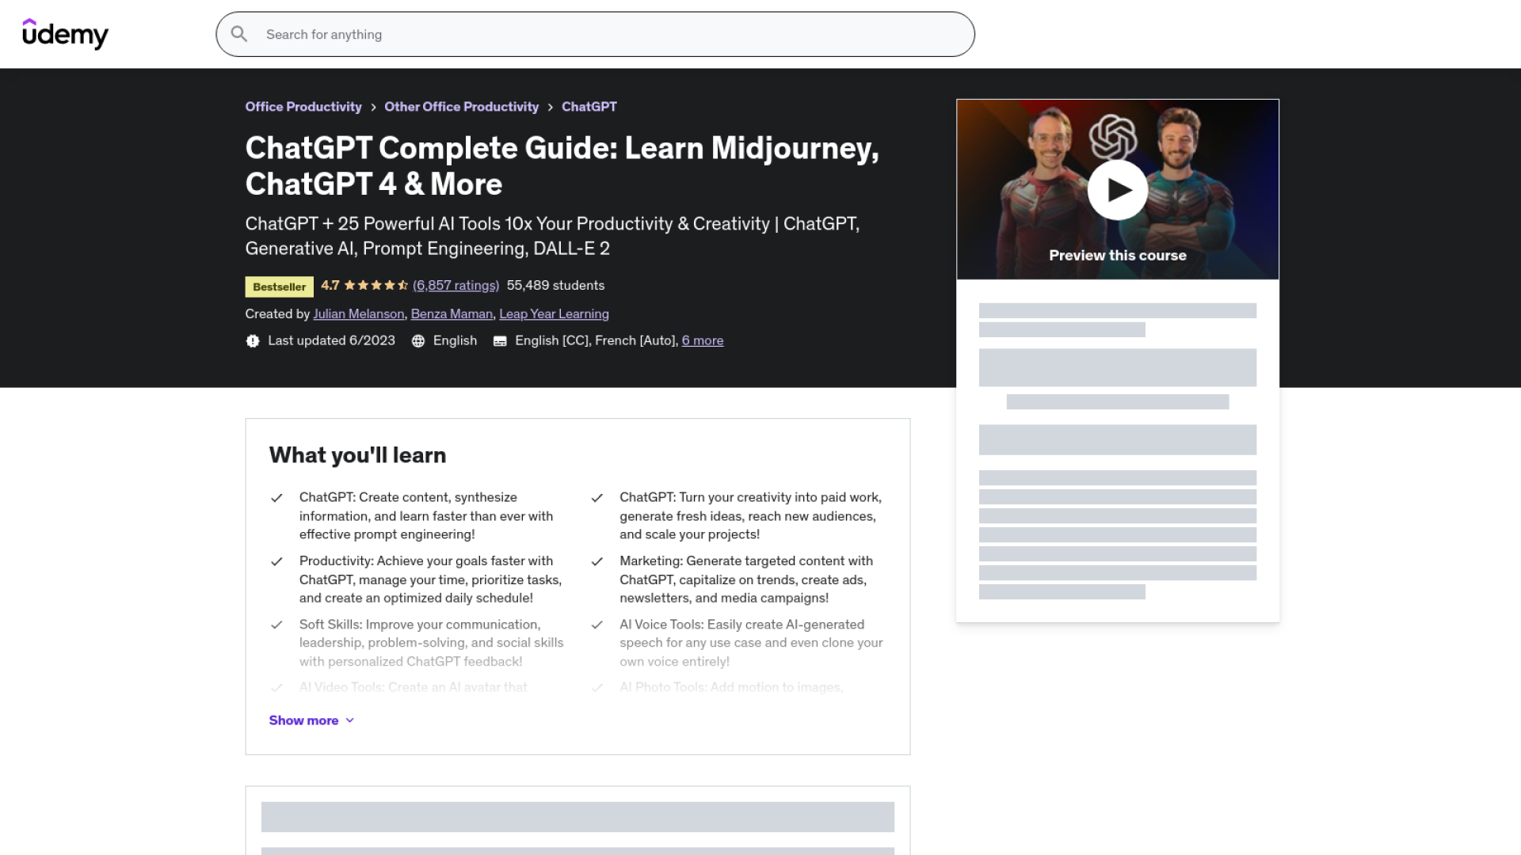The image size is (1521, 855).
Task: Go to Other Office Productivity category
Action: coord(461,107)
